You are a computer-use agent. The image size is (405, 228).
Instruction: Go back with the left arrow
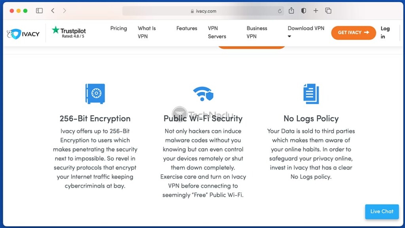pyautogui.click(x=53, y=11)
